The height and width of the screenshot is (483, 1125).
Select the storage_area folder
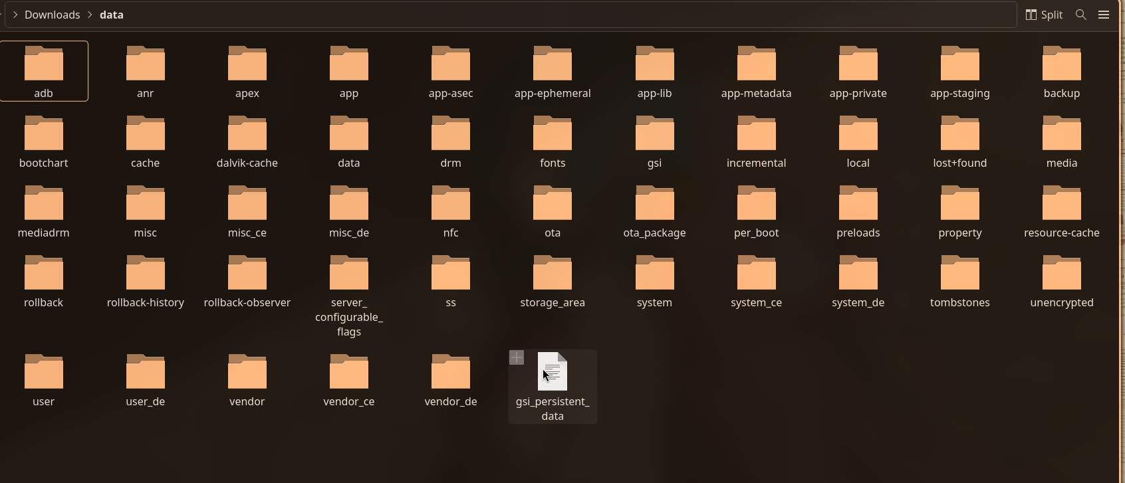click(553, 280)
